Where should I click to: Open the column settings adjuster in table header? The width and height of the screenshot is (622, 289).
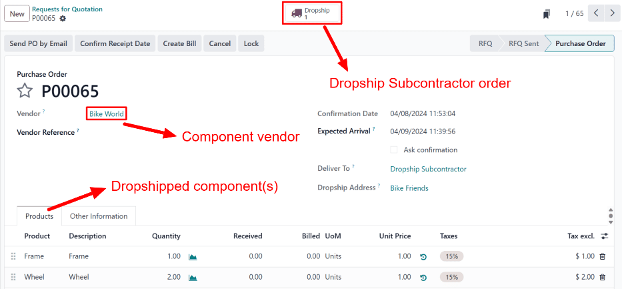[x=604, y=236]
